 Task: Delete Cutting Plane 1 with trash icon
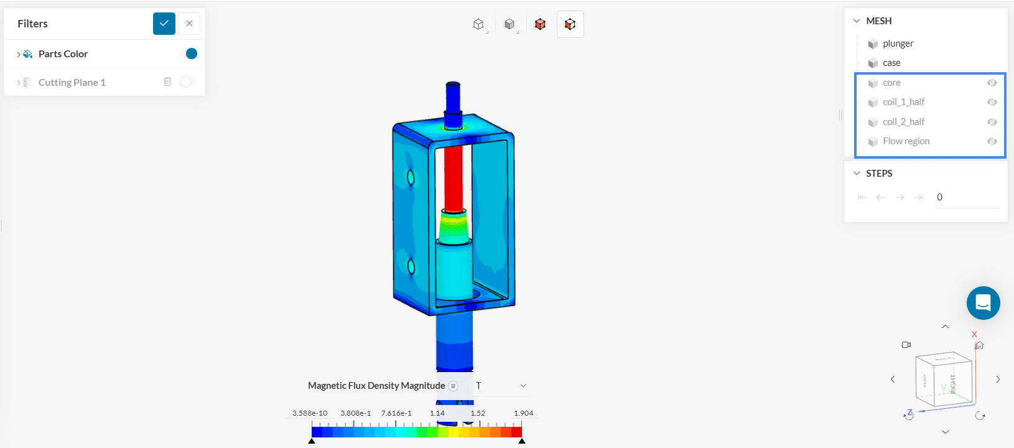tap(167, 82)
